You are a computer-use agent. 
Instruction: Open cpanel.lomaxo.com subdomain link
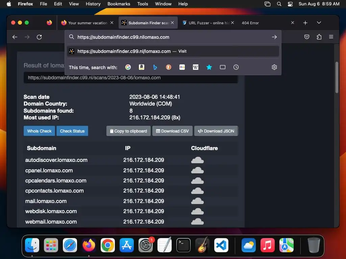point(49,170)
